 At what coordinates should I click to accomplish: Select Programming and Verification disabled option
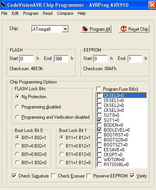click(17, 117)
